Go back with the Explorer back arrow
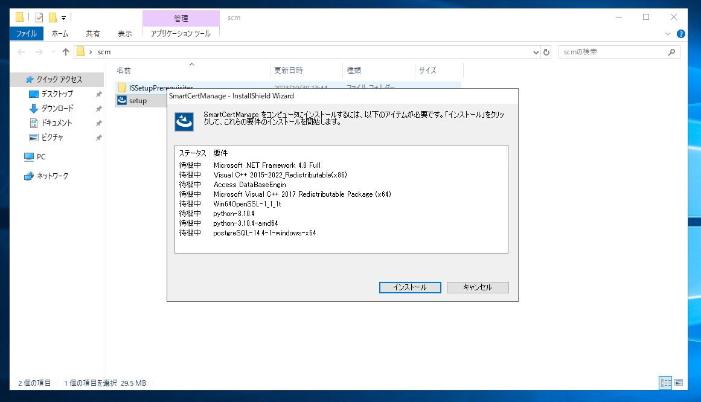 pyautogui.click(x=21, y=52)
